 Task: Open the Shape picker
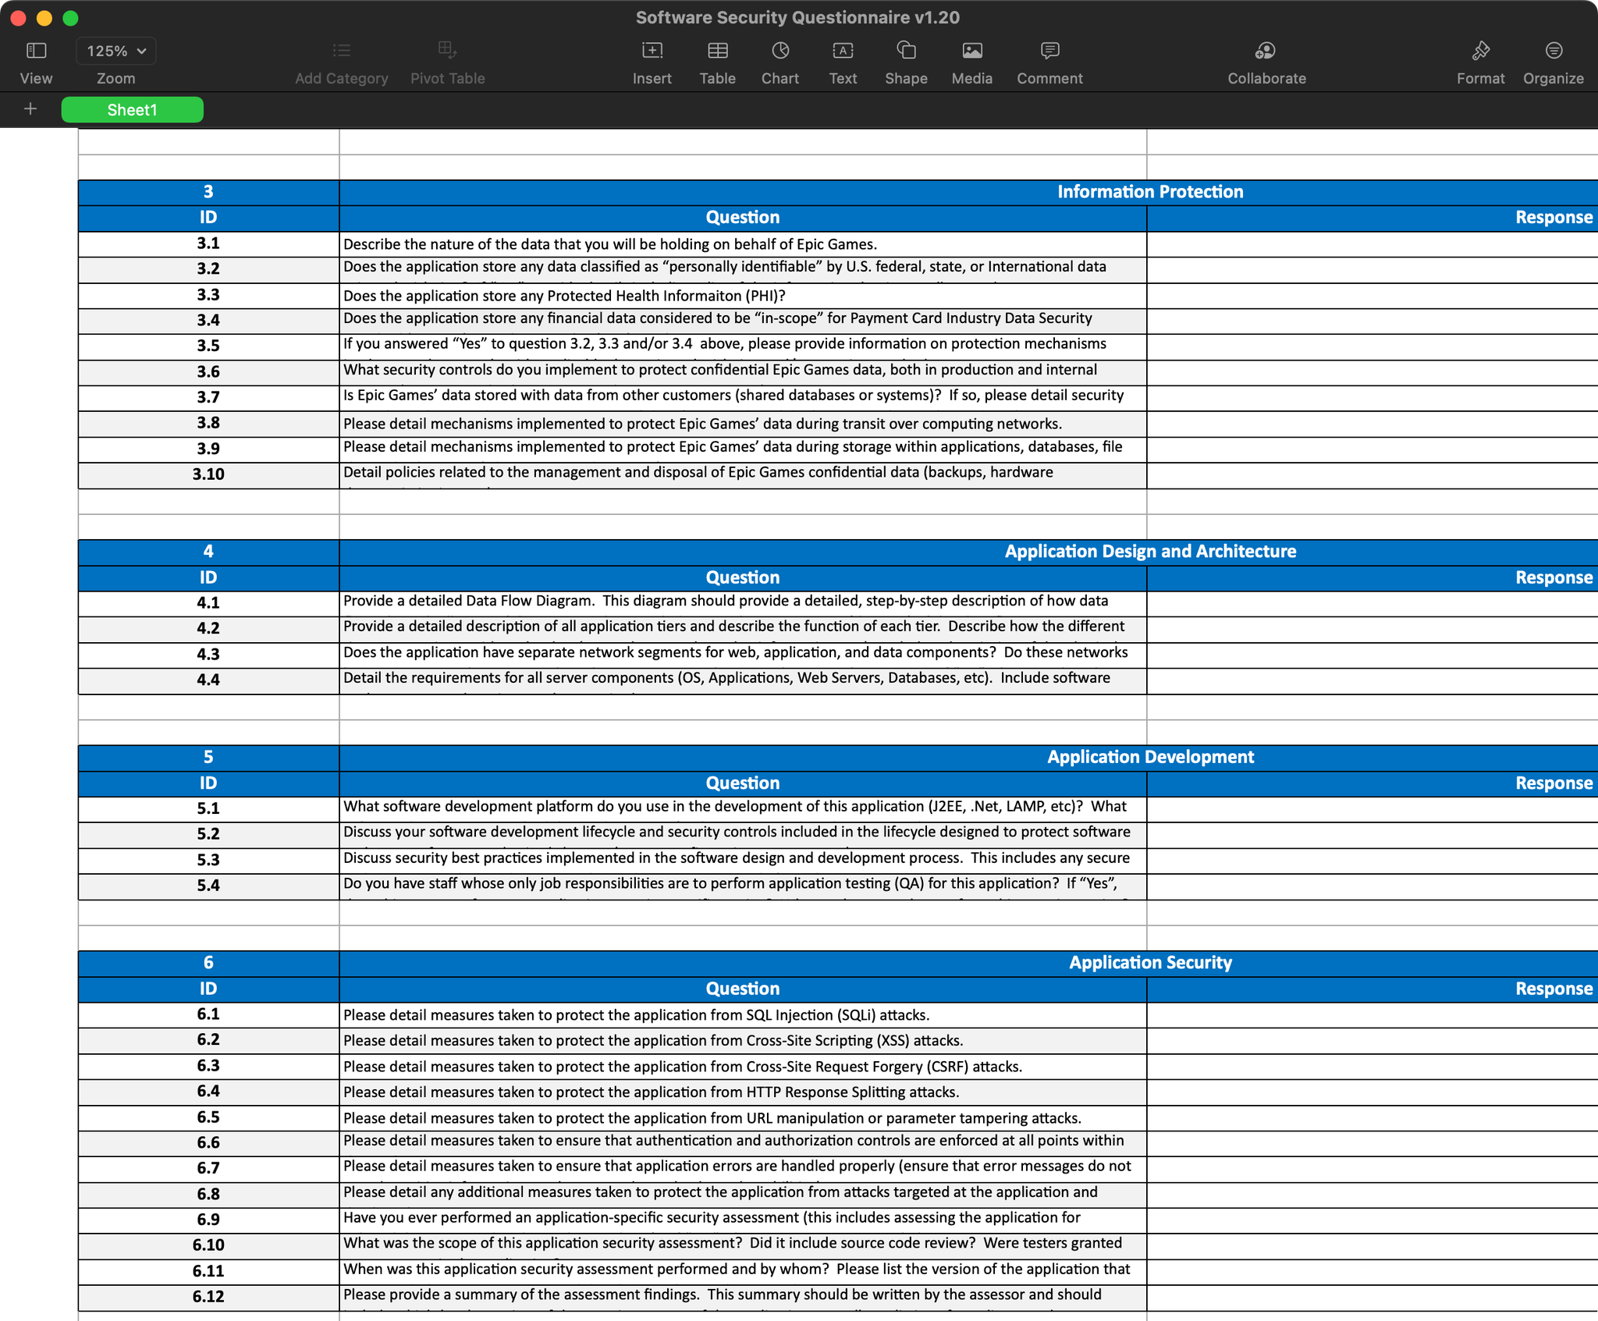click(906, 51)
